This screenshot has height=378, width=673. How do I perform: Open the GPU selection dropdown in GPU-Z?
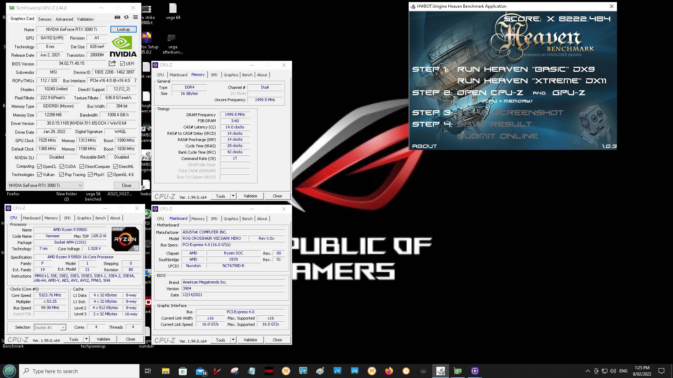coord(45,185)
